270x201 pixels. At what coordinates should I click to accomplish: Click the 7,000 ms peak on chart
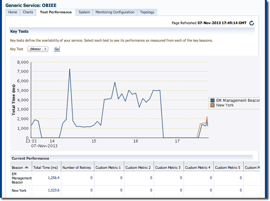(70, 69)
